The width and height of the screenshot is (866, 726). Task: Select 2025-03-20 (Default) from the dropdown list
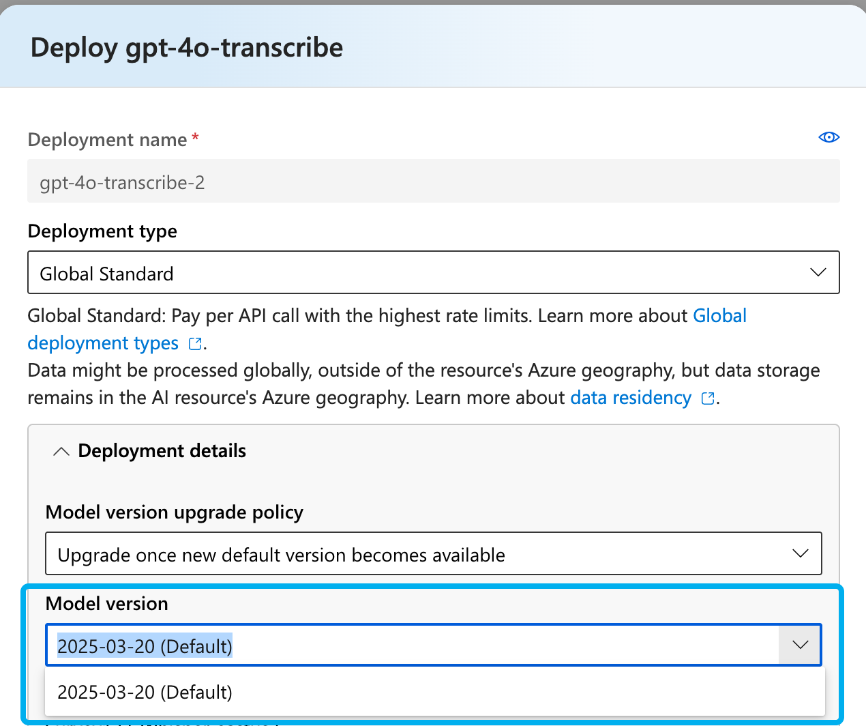tap(145, 692)
